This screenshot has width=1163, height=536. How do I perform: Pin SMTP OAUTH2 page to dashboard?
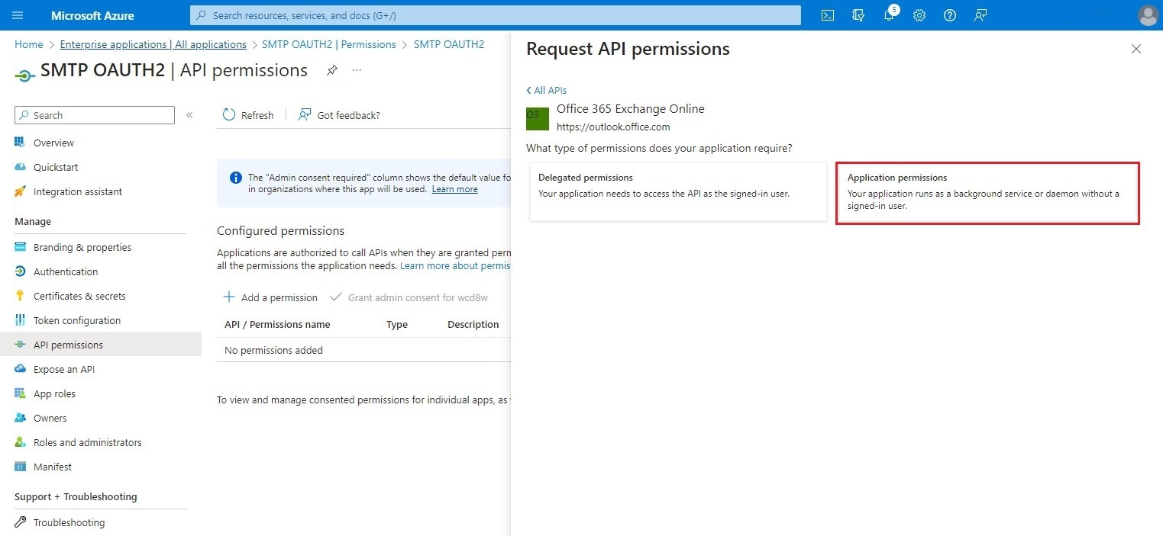[x=331, y=70]
